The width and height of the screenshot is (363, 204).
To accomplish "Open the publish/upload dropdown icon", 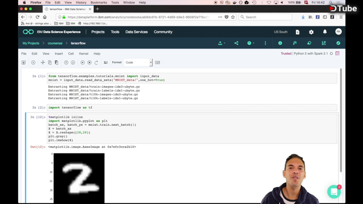I will [x=222, y=43].
